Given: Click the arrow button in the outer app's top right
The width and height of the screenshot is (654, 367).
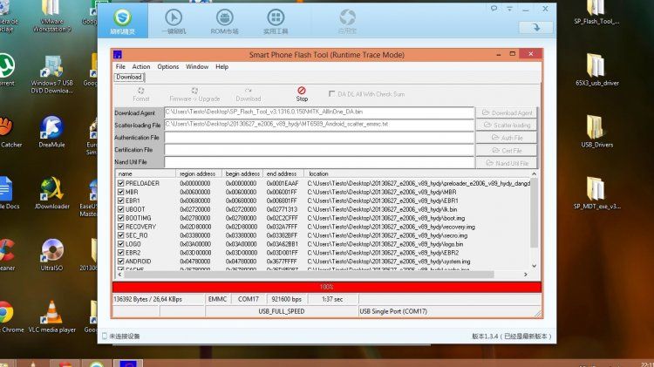Looking at the screenshot, I should (x=536, y=28).
